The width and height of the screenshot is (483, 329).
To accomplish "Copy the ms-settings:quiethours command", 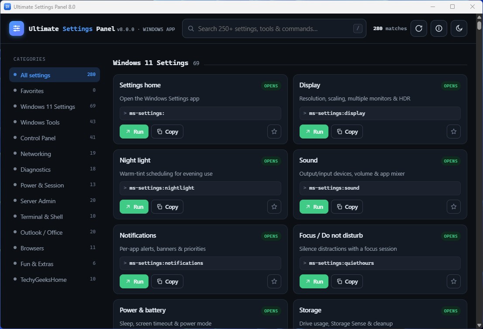I will (x=347, y=281).
